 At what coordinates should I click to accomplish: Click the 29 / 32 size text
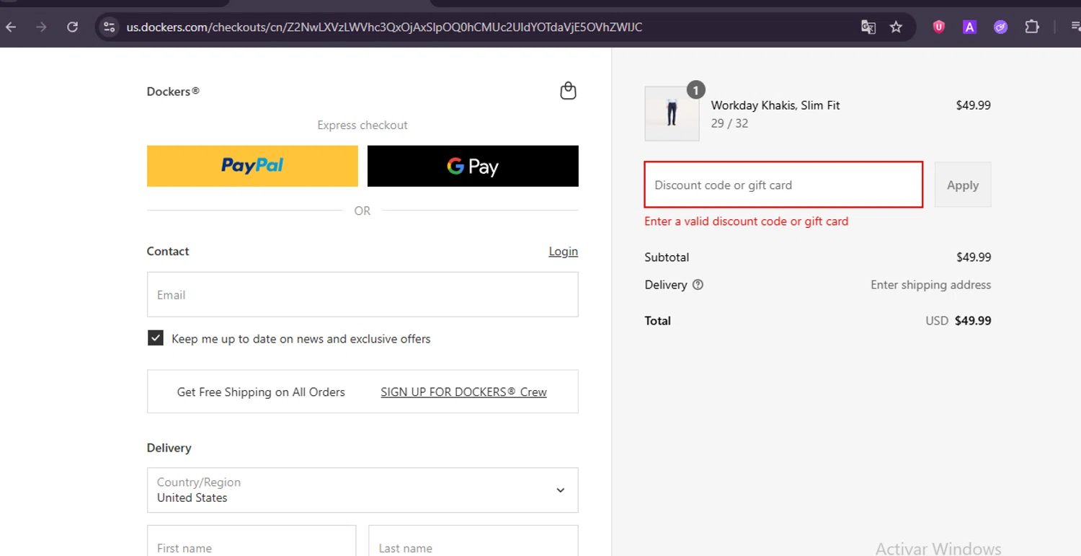pyautogui.click(x=729, y=123)
